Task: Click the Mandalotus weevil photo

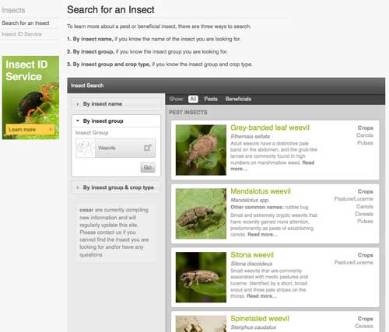Action: pos(201,214)
